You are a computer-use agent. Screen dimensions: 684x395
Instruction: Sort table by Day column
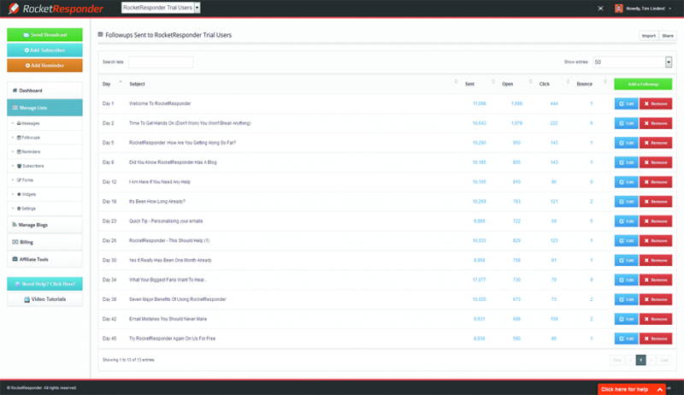pyautogui.click(x=112, y=84)
